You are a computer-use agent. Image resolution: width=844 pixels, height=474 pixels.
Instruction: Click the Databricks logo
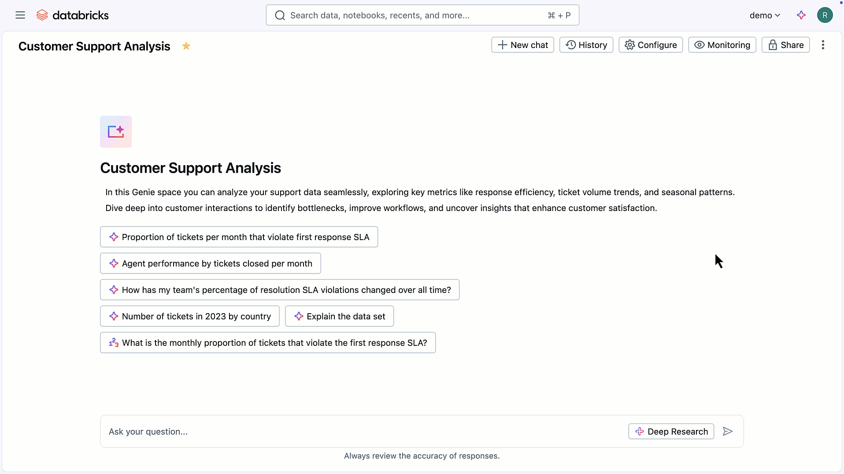pos(73,15)
